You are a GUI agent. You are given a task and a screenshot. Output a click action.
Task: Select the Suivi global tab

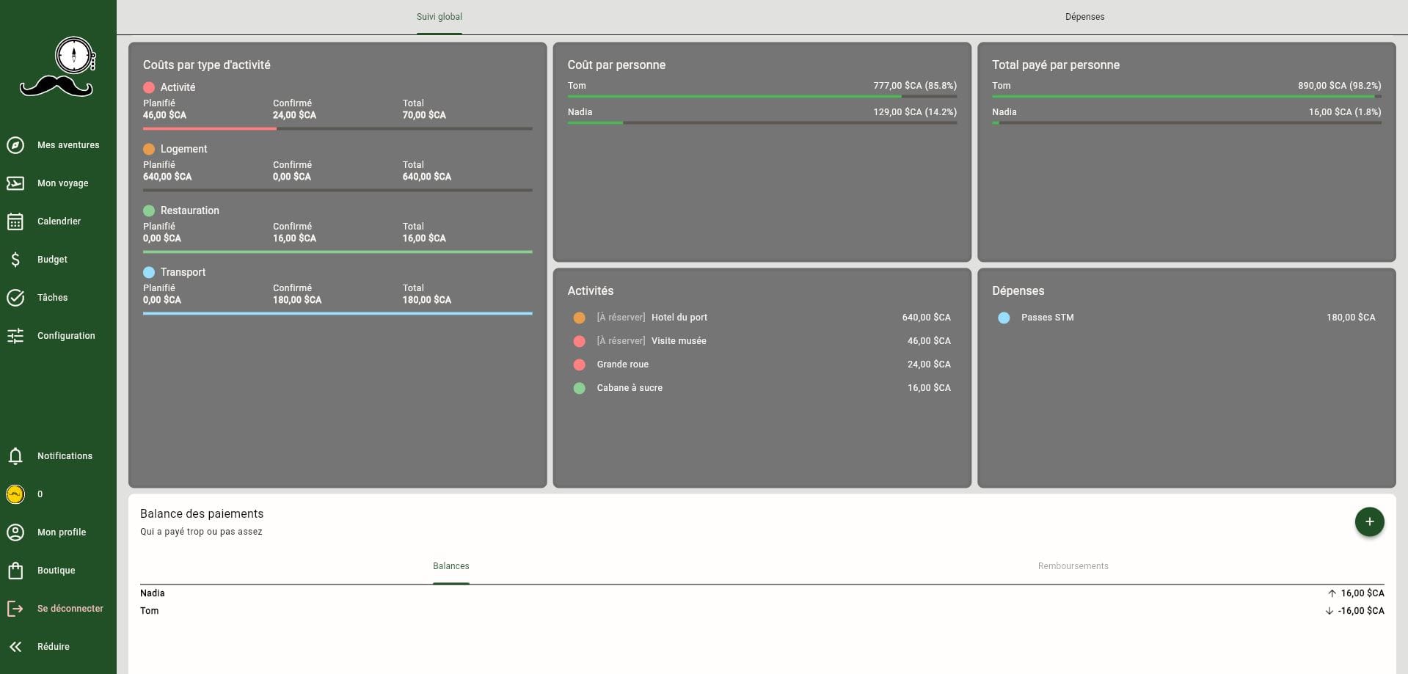point(439,17)
